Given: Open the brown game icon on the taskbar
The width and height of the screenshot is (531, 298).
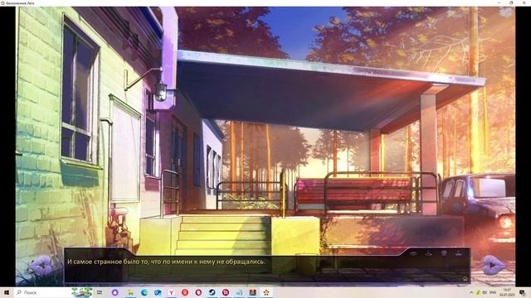Looking at the screenshot, I should point(252,292).
